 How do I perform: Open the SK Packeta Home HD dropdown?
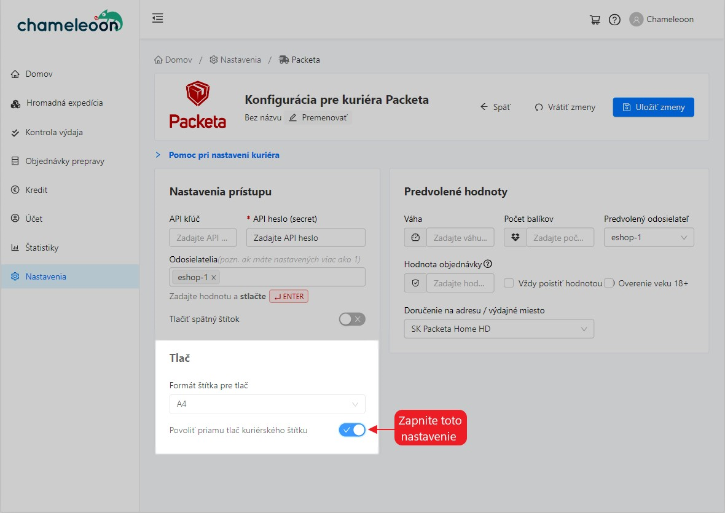point(499,329)
